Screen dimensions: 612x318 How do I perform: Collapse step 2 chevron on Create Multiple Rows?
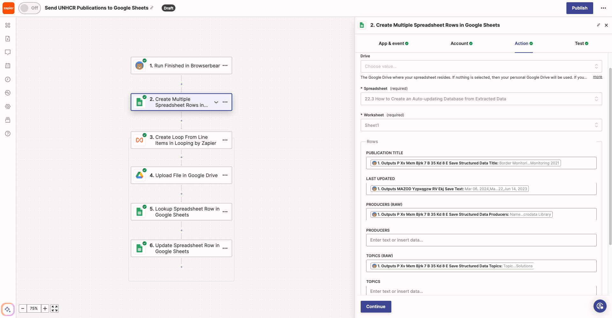pos(216,102)
